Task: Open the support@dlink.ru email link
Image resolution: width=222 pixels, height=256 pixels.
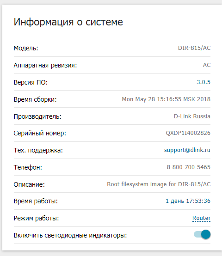Action: (187, 150)
